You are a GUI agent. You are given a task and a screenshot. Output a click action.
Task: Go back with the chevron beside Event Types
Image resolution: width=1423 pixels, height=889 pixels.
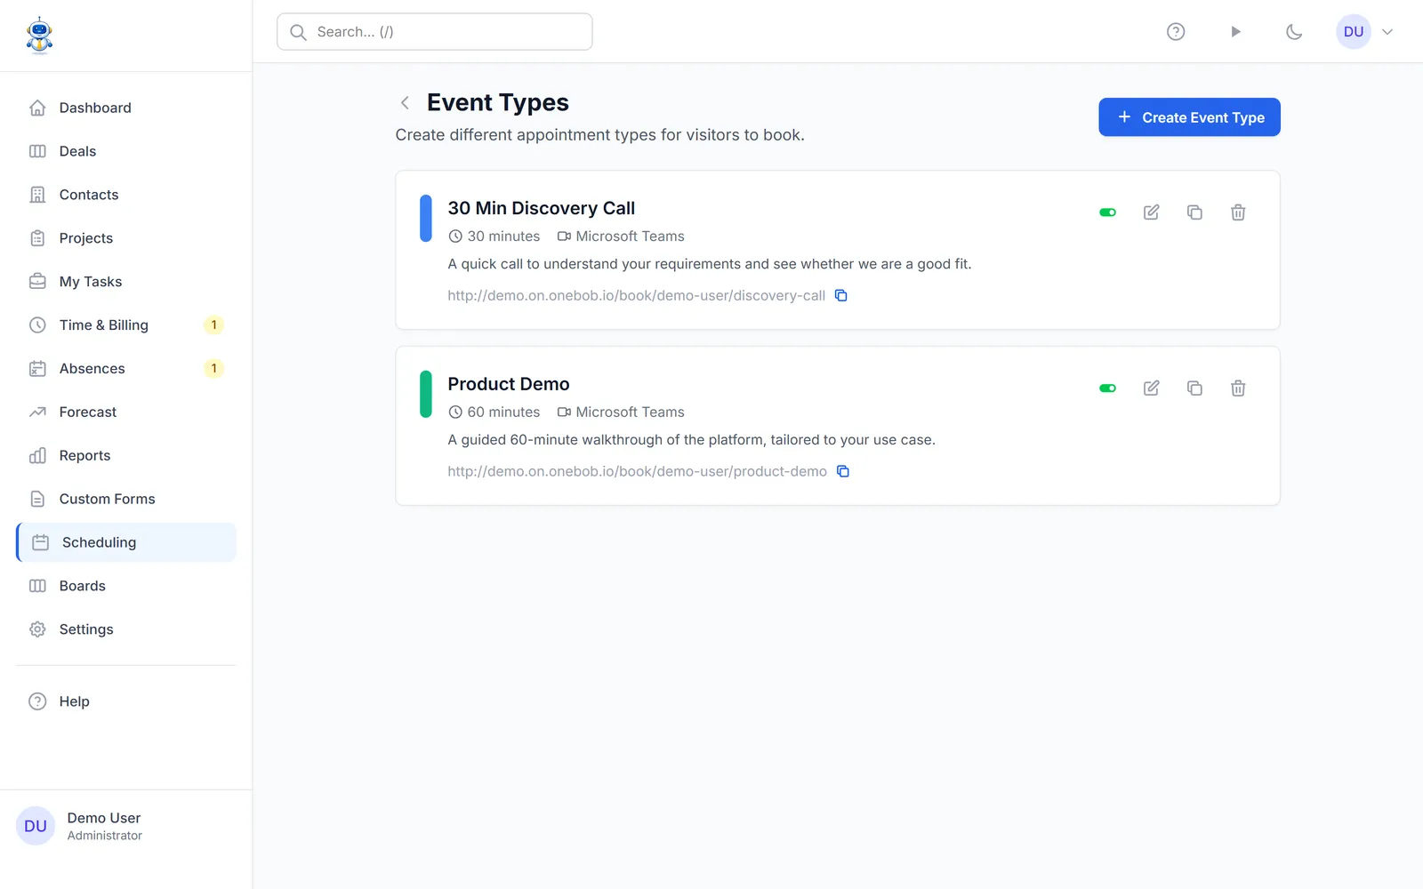[405, 103]
